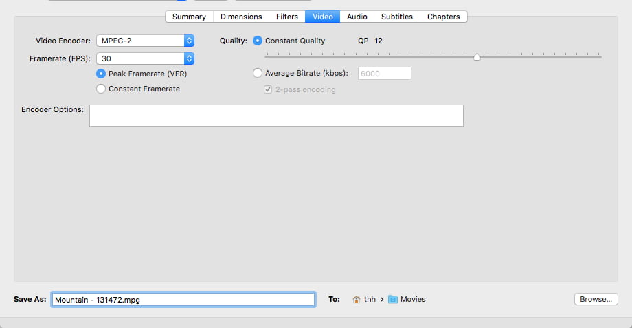
Task: Select the Constant Quality radio button
Action: pos(257,41)
